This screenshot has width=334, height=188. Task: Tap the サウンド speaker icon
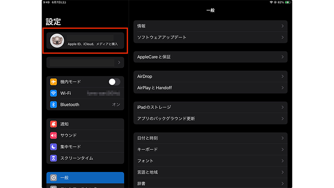coord(53,135)
